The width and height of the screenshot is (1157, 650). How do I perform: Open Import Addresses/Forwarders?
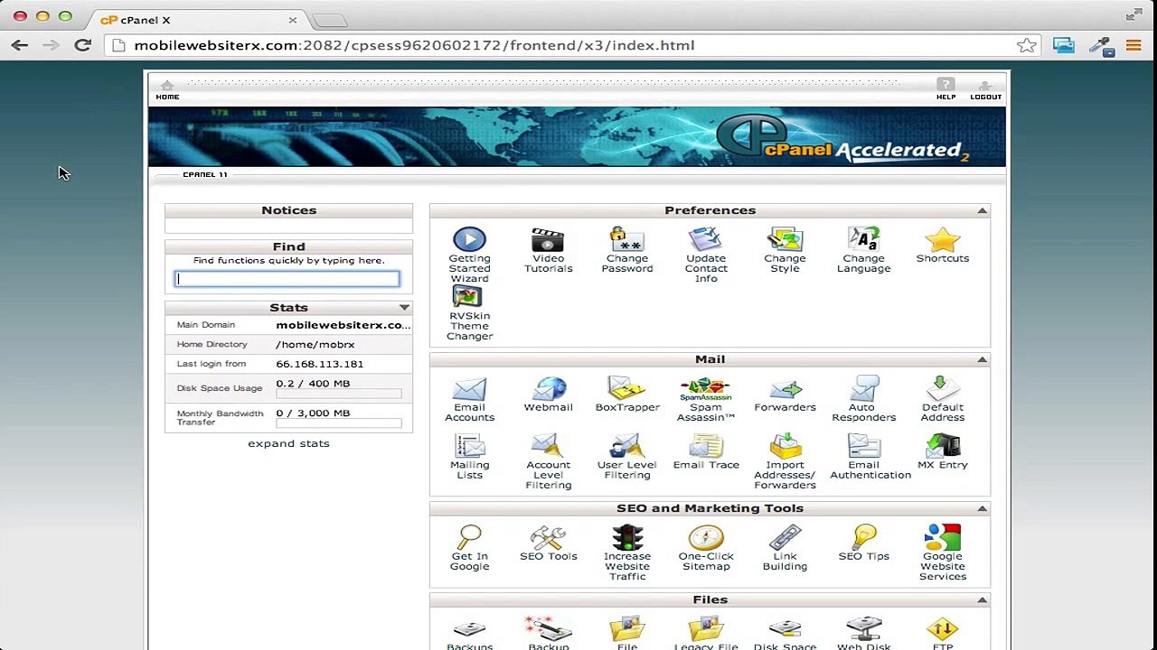pos(785,461)
